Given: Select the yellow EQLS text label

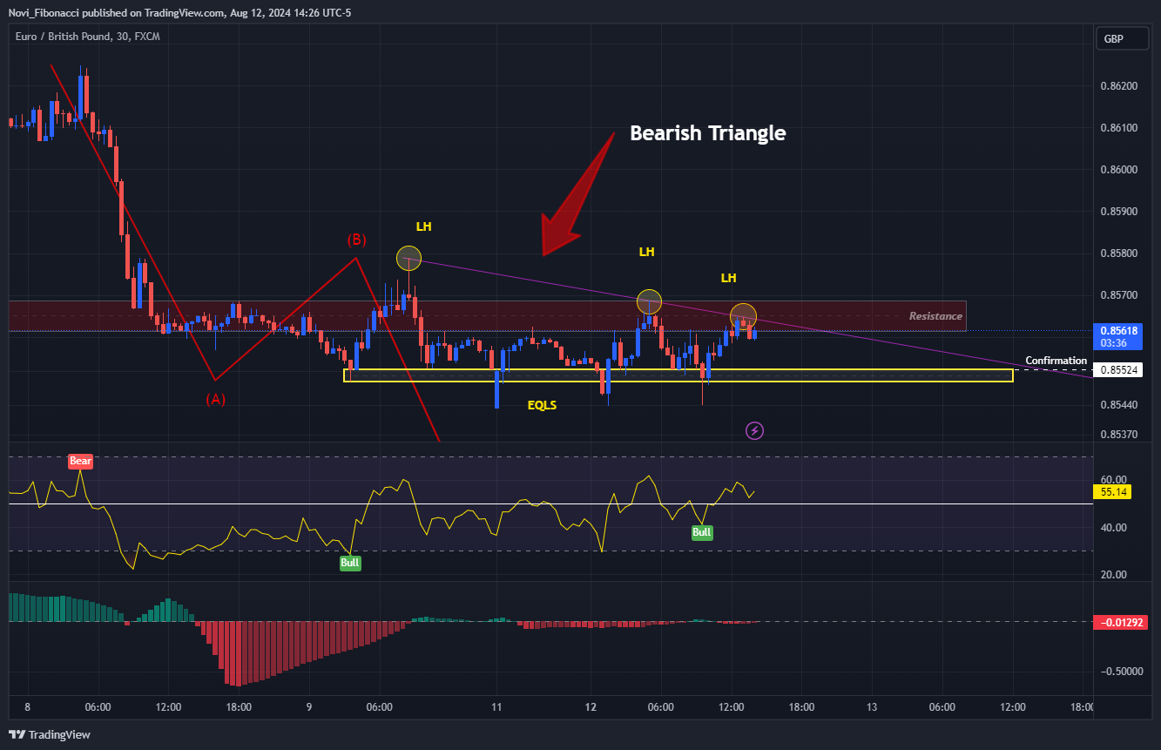Looking at the screenshot, I should point(542,405).
